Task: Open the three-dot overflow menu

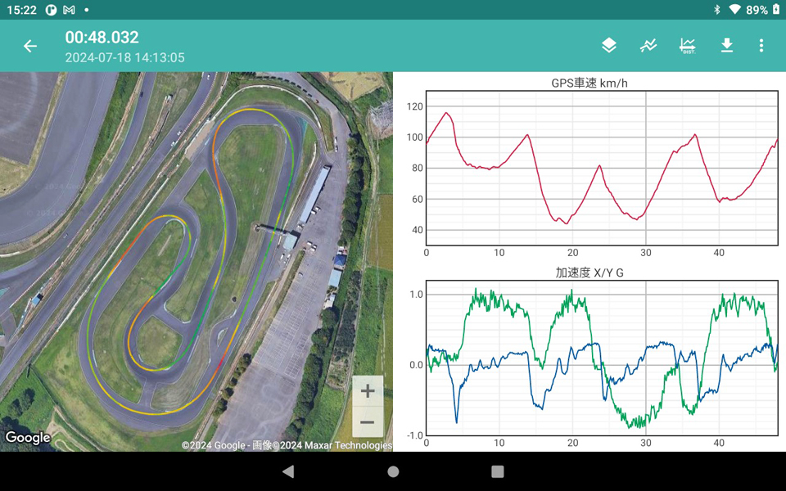Action: click(761, 46)
